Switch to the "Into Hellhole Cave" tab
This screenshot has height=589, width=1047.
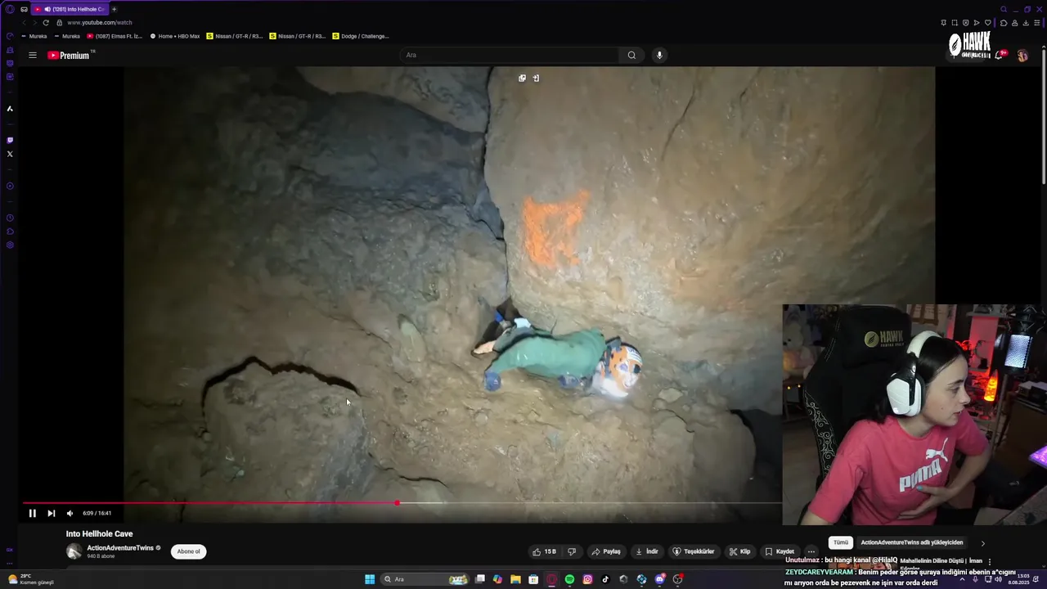coord(71,9)
